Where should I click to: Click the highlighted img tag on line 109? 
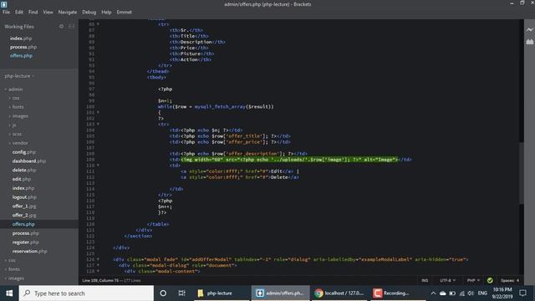(x=289, y=160)
